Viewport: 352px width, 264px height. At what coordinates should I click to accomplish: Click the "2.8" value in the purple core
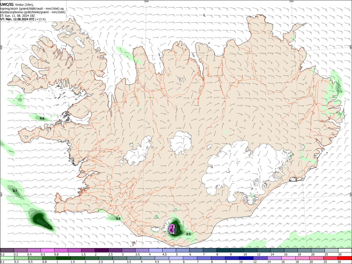[x=176, y=232]
